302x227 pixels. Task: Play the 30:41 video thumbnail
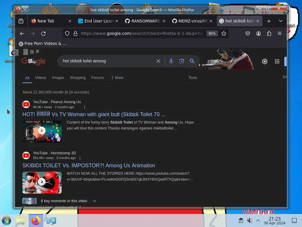point(42,131)
